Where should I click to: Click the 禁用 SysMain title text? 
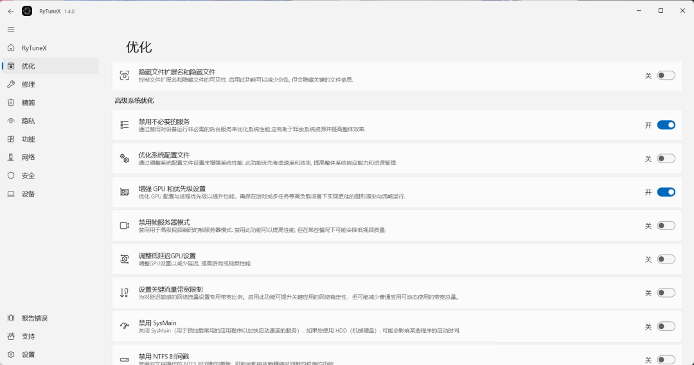(x=157, y=323)
